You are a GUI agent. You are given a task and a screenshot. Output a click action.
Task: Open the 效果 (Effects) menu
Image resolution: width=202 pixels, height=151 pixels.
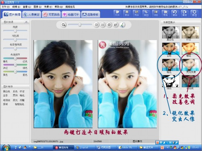pyautogui.click(x=48, y=7)
